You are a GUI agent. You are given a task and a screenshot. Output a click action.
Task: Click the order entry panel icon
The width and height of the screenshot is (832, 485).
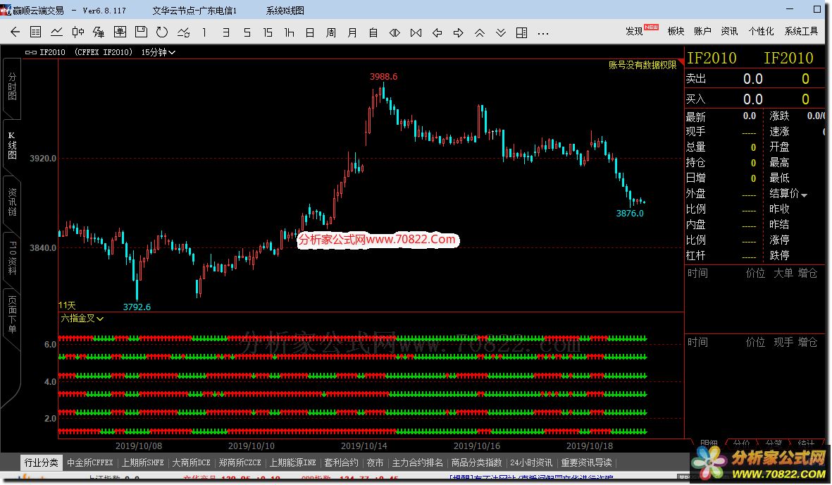pyautogui.click(x=120, y=32)
